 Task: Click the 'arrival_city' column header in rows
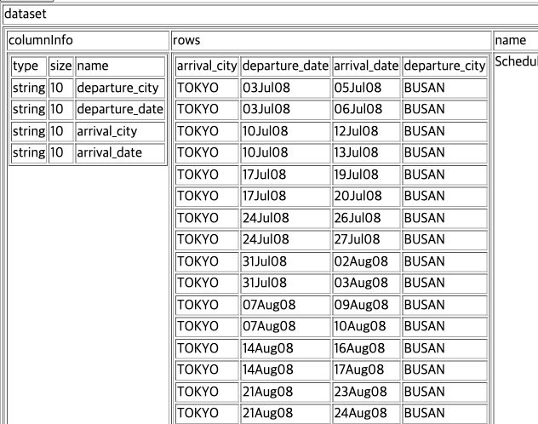click(x=207, y=66)
